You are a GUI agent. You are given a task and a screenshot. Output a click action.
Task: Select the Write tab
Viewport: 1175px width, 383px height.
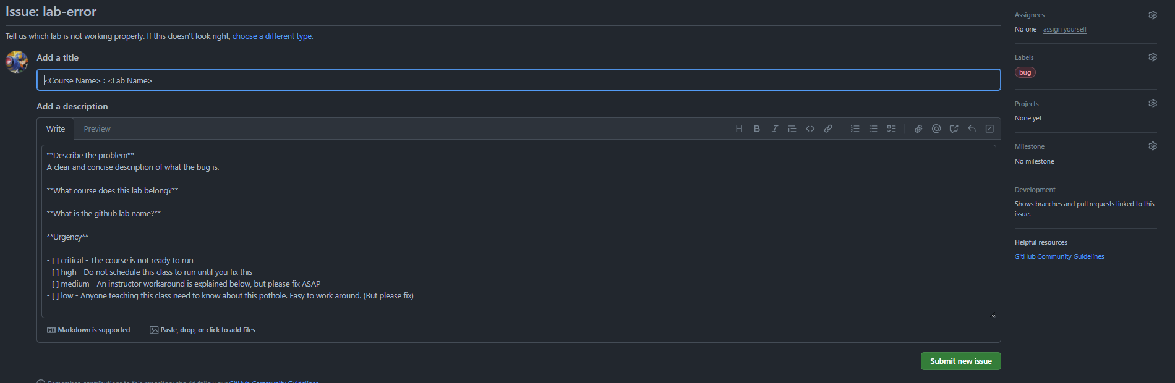coord(56,129)
